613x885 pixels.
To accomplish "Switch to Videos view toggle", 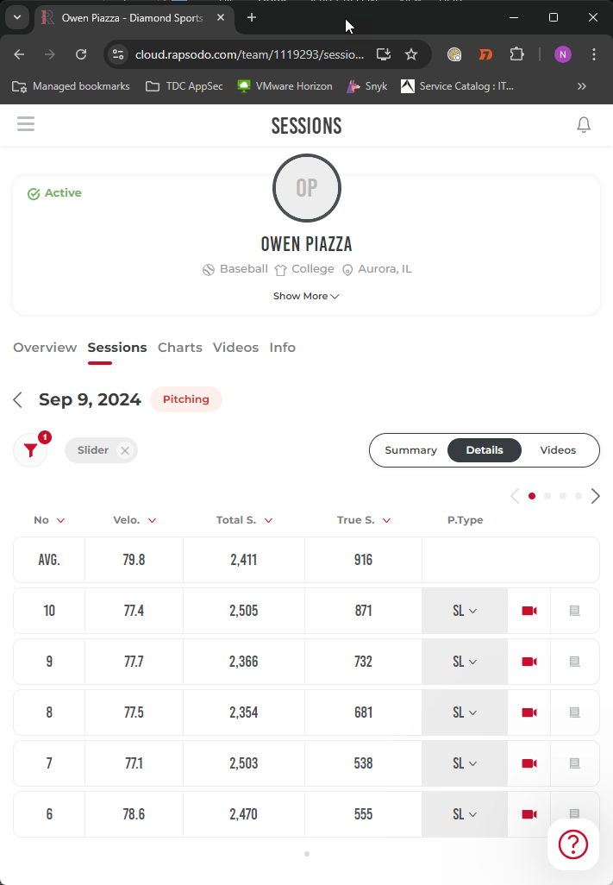I will pos(558,450).
